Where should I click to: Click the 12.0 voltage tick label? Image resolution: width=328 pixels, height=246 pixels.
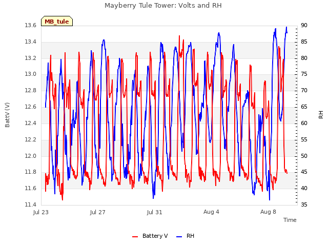(30, 156)
